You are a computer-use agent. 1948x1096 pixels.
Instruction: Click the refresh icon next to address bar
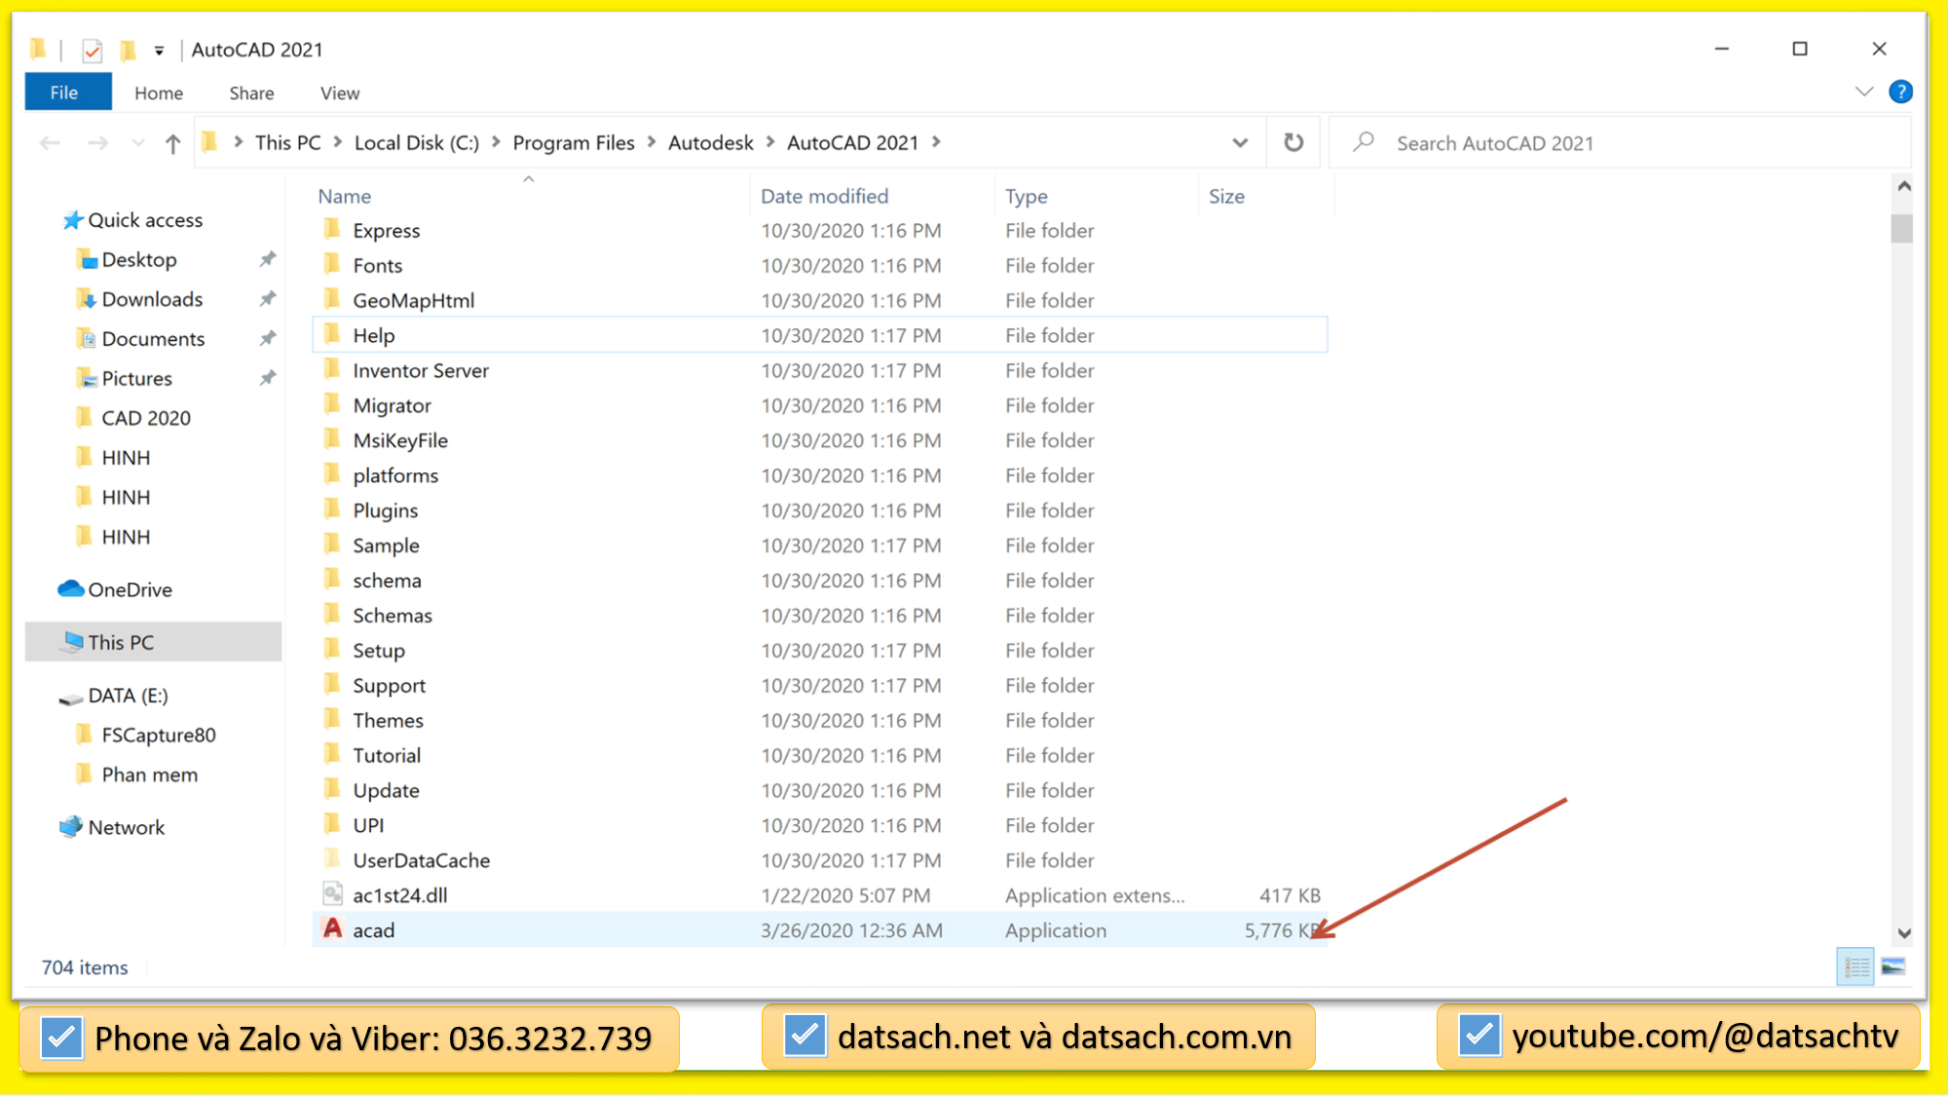click(x=1292, y=142)
